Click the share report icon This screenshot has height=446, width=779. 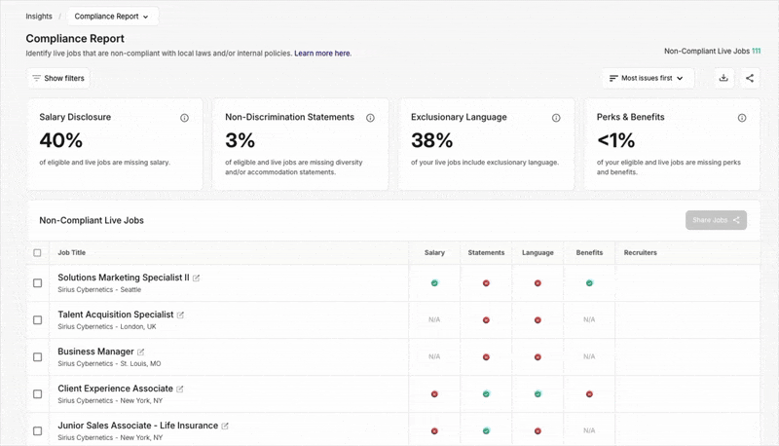[749, 78]
